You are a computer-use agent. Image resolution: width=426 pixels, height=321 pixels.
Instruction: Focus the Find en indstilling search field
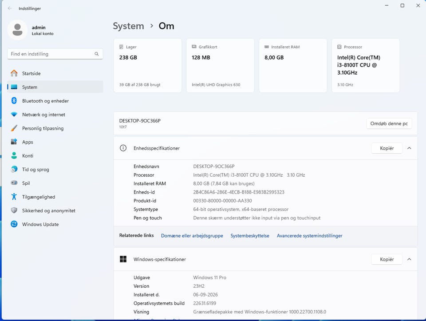pos(55,54)
